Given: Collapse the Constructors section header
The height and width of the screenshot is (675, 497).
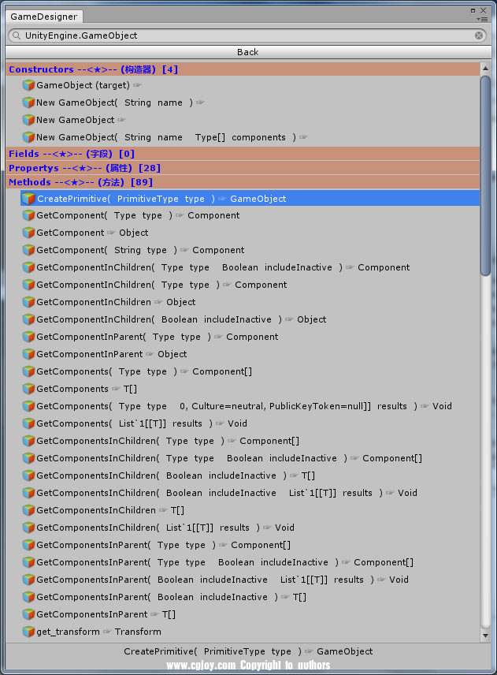Looking at the screenshot, I should (243, 69).
